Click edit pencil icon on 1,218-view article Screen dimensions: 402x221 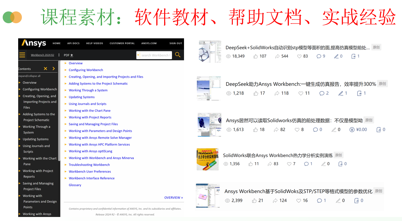[x=341, y=93]
